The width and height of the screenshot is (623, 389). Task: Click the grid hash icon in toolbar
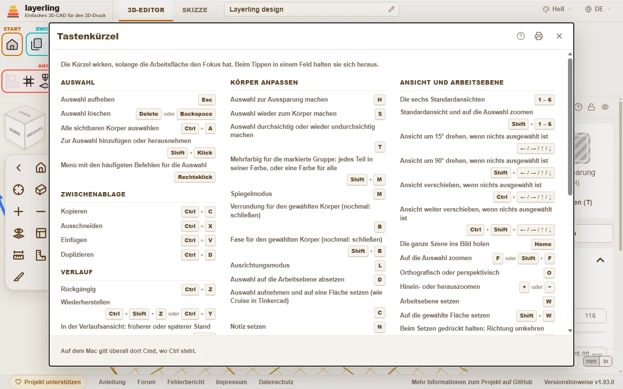point(29,81)
